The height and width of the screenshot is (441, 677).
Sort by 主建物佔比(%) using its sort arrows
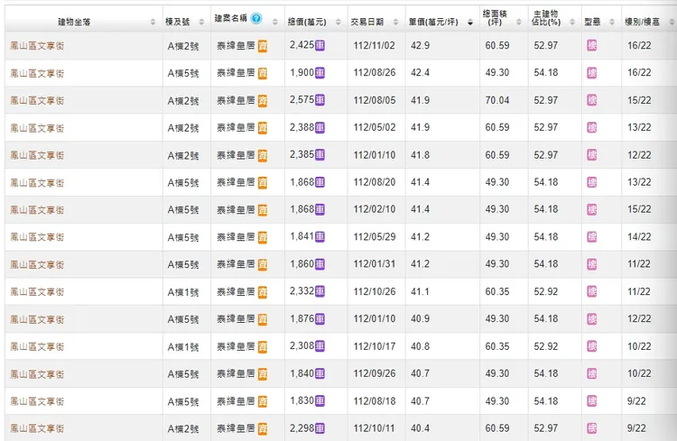pos(572,22)
